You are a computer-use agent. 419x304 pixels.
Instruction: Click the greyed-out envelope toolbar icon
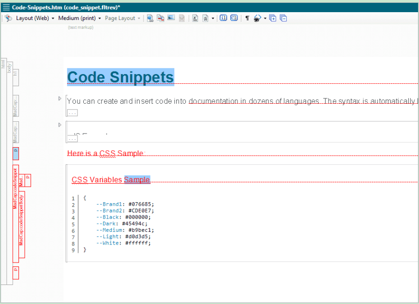(x=182, y=18)
